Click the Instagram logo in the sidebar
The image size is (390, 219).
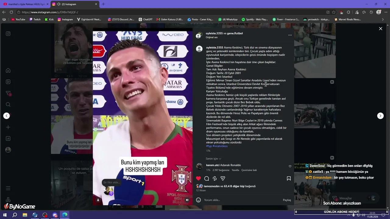8,34
